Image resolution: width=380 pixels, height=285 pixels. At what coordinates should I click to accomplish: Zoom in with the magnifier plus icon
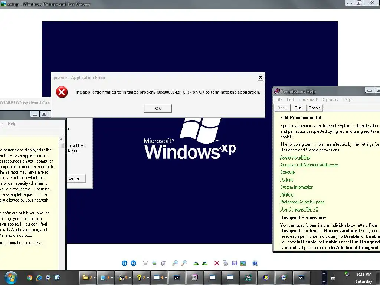175,263
